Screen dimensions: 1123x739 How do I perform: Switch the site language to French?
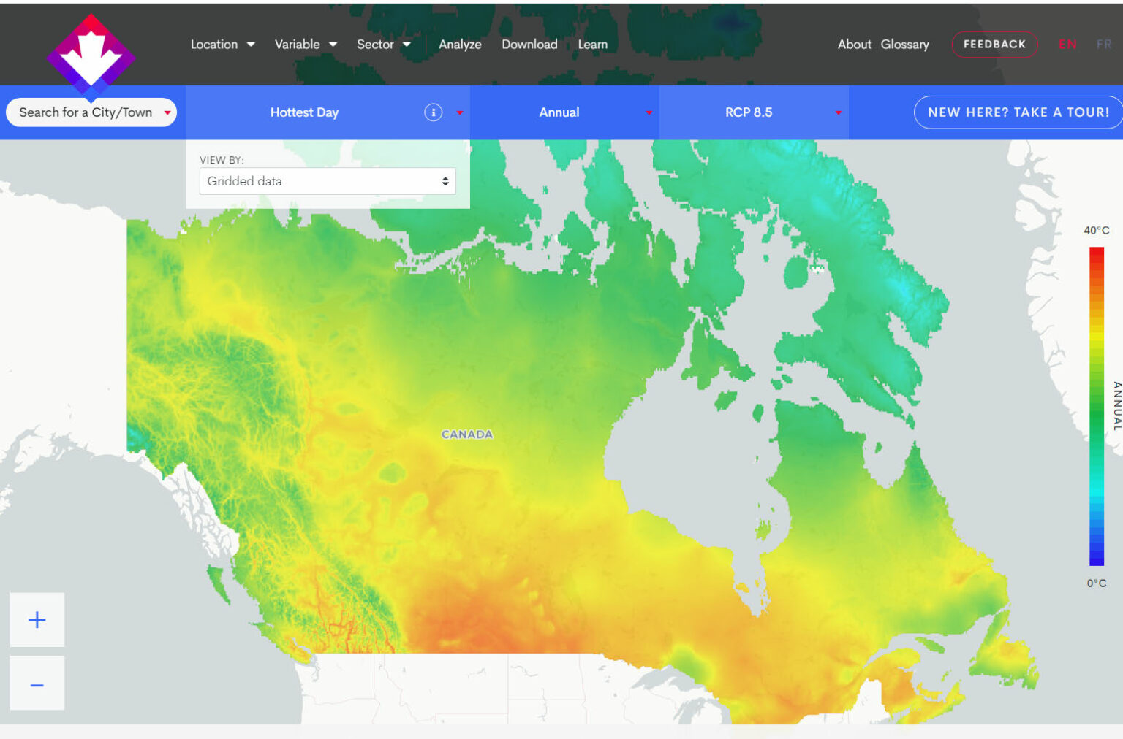pos(1104,44)
